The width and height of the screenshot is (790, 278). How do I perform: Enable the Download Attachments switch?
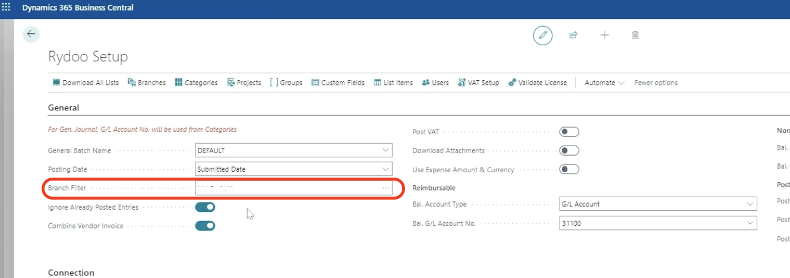coord(569,151)
